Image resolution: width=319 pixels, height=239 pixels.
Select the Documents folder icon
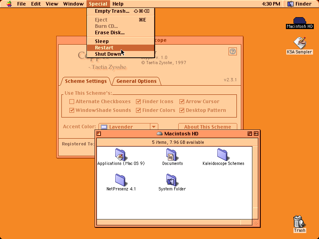171,154
